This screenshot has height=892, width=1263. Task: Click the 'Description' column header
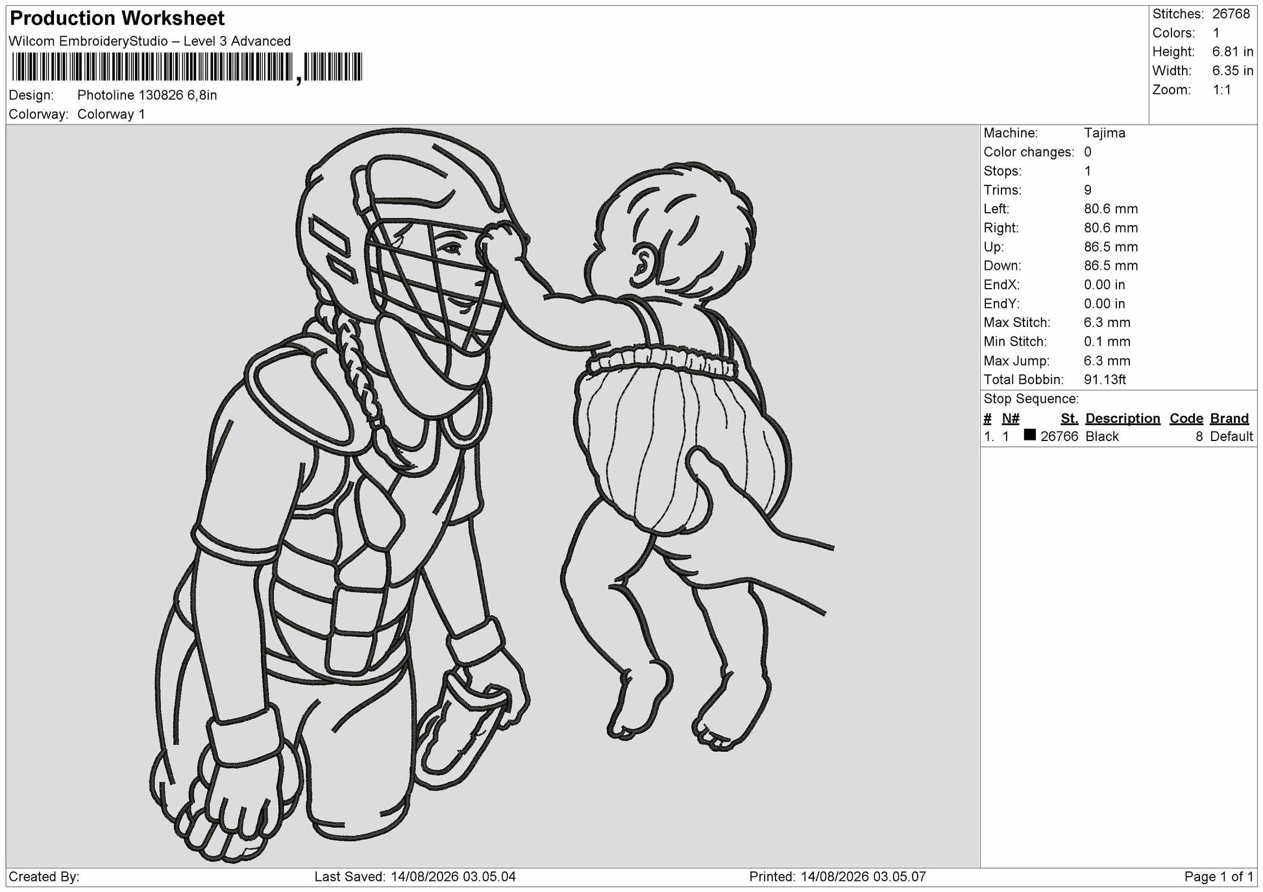(1122, 418)
